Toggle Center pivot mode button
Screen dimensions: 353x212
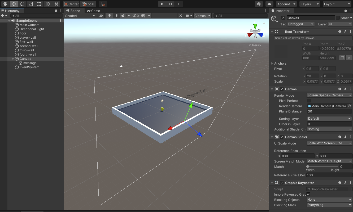[72, 4]
